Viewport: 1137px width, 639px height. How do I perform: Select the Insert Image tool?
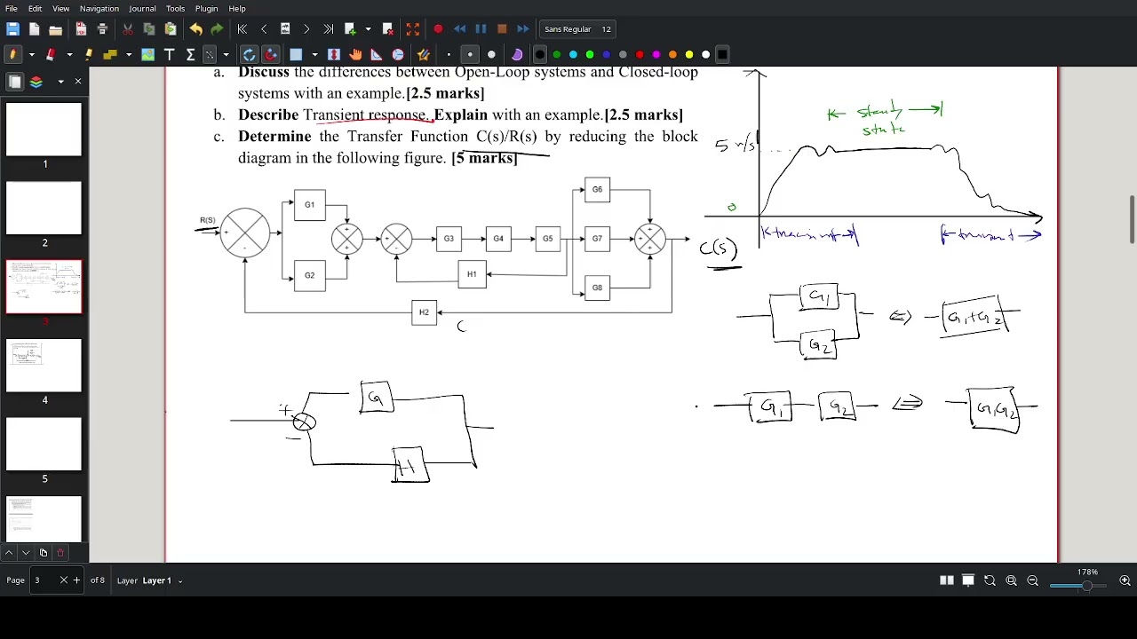pos(147,54)
